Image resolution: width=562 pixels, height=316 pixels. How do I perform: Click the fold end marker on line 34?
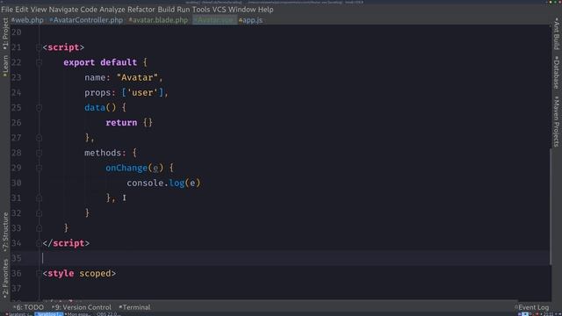pyautogui.click(x=39, y=243)
